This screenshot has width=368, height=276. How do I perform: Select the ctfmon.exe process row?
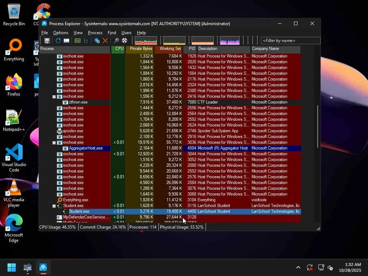170,102
